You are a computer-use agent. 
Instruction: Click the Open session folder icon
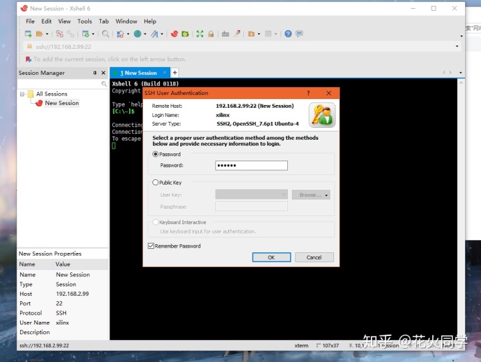coord(39,34)
